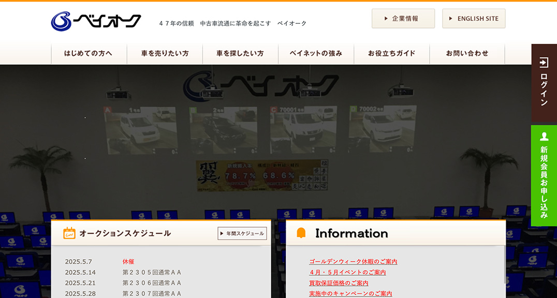Open the ログイン side tab
The image size is (557, 298).
click(x=544, y=83)
